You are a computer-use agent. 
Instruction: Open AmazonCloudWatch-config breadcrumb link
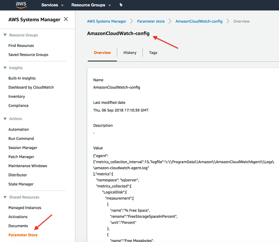pyautogui.click(x=199, y=21)
